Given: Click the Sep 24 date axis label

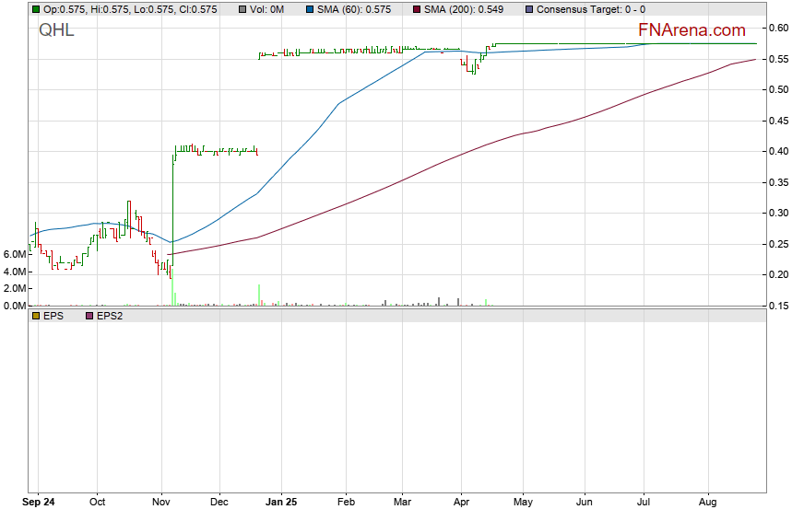Looking at the screenshot, I should point(38,503).
